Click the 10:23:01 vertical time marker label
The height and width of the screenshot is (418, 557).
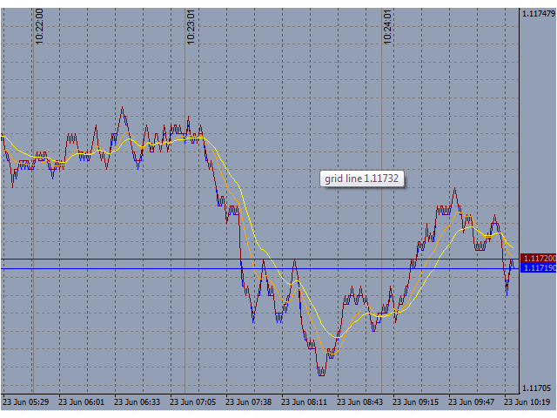tap(191, 27)
